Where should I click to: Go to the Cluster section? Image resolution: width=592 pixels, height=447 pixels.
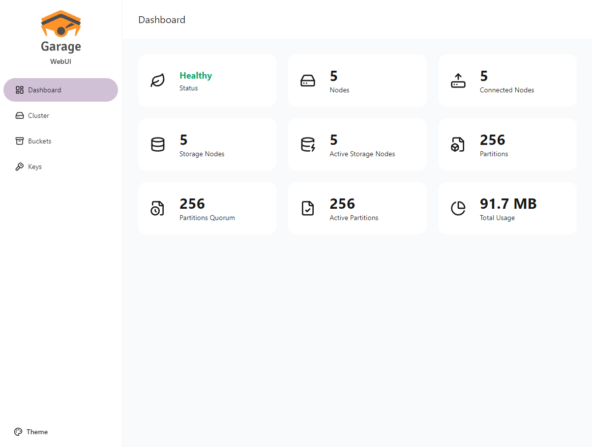[x=38, y=115]
